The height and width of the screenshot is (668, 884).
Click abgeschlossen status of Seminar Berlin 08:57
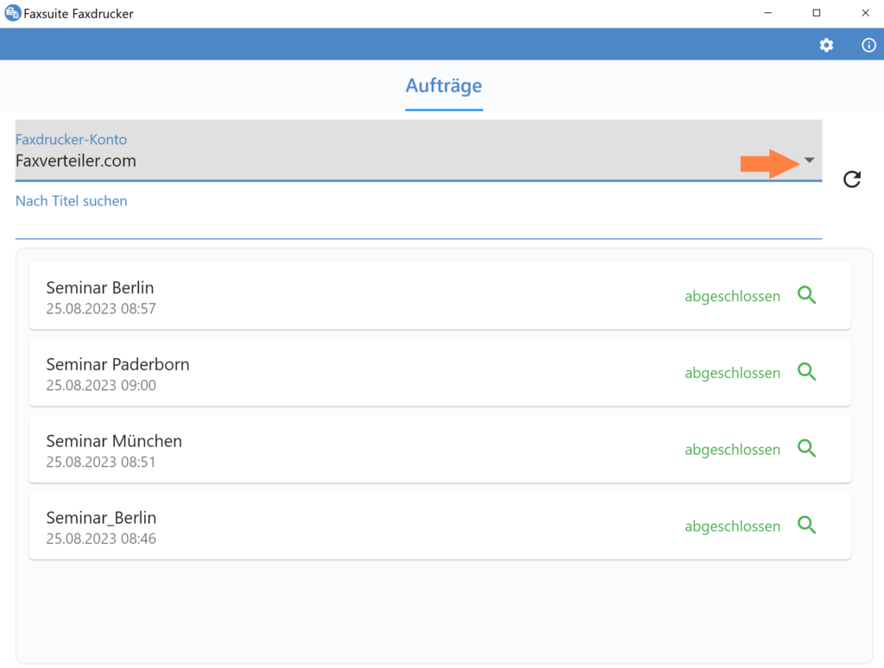tap(732, 297)
